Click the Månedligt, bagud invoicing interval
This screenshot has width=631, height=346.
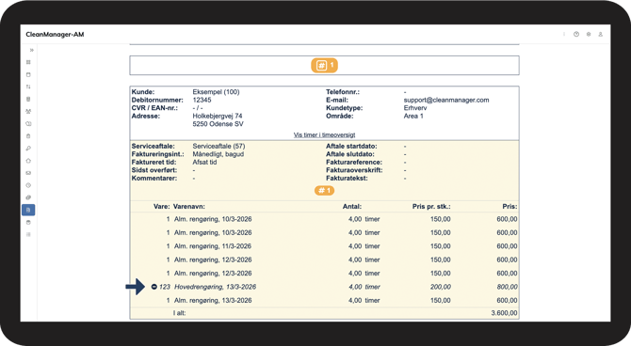[x=218, y=154]
